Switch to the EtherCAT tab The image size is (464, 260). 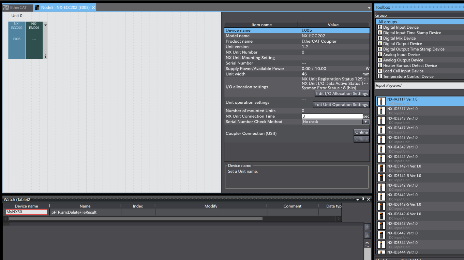click(x=18, y=8)
